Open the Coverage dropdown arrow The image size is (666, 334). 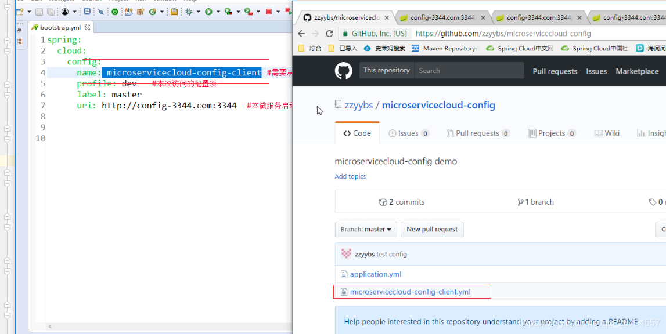(238, 12)
